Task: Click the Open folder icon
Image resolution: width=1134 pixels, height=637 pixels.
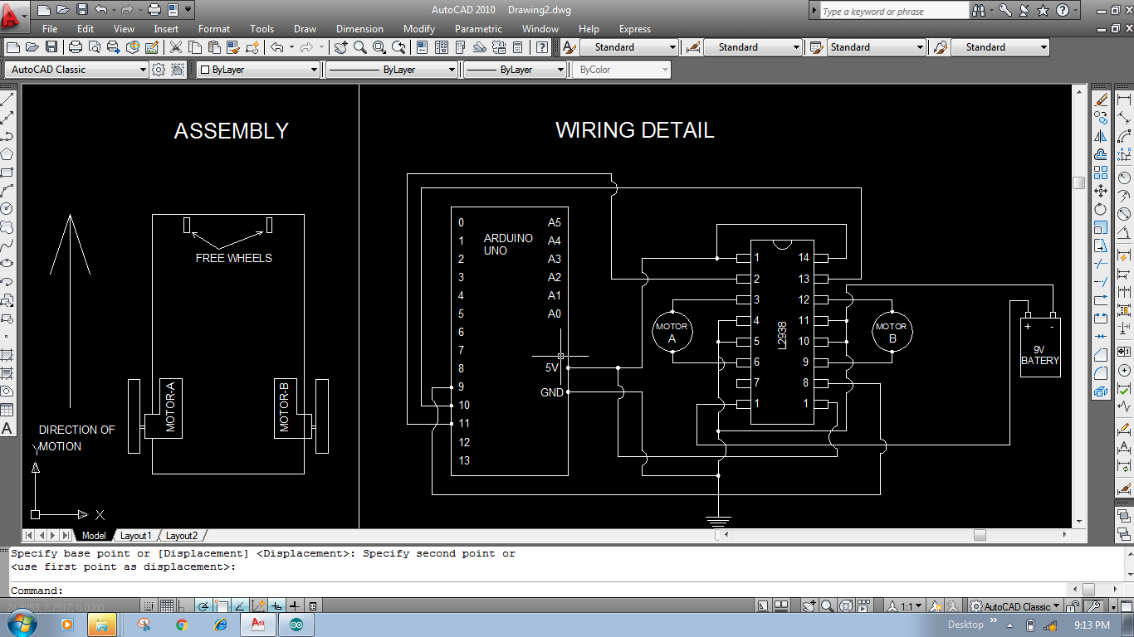Action: (32, 47)
